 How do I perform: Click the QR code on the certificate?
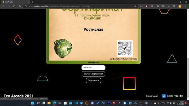pos(125,49)
